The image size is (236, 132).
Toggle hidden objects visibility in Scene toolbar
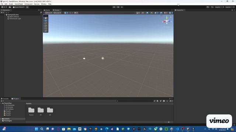[x=161, y=13]
